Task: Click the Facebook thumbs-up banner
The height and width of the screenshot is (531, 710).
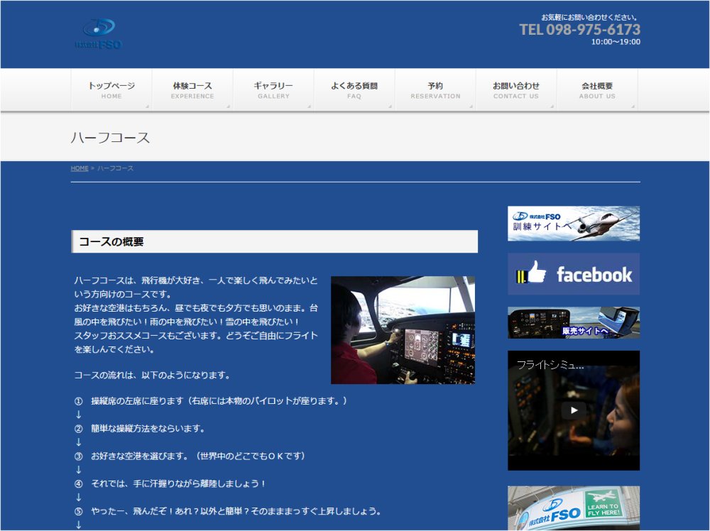Action: (574, 274)
